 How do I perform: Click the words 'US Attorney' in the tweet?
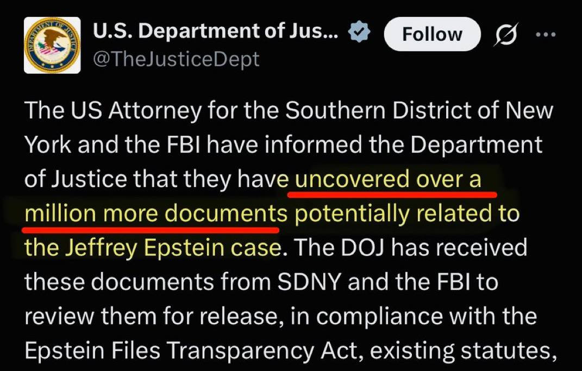click(x=140, y=111)
